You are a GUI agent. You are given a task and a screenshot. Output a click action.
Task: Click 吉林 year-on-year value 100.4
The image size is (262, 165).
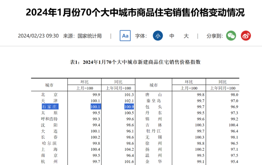coord(234,125)
